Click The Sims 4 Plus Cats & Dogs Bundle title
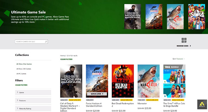This screenshot has width=208, height=112. click(x=174, y=105)
